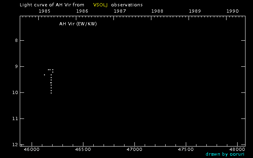This screenshot has height=158, width=253.
Task: Click the yellow VSOLJ text in title
Action: (100, 5)
